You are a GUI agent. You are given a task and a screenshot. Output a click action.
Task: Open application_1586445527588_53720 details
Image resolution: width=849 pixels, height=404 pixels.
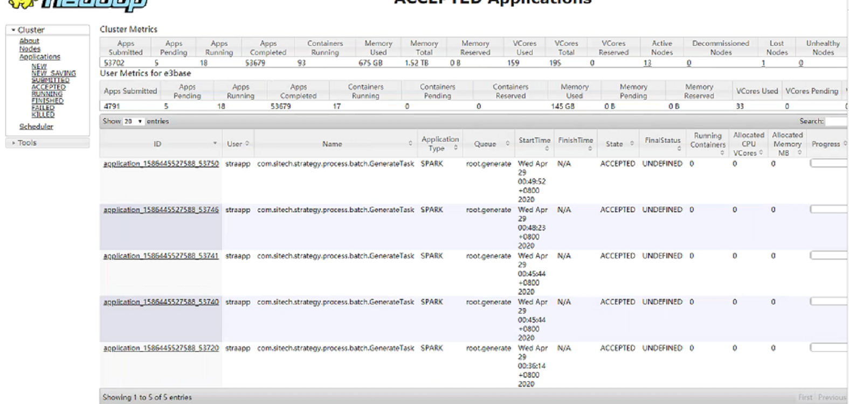click(x=161, y=349)
